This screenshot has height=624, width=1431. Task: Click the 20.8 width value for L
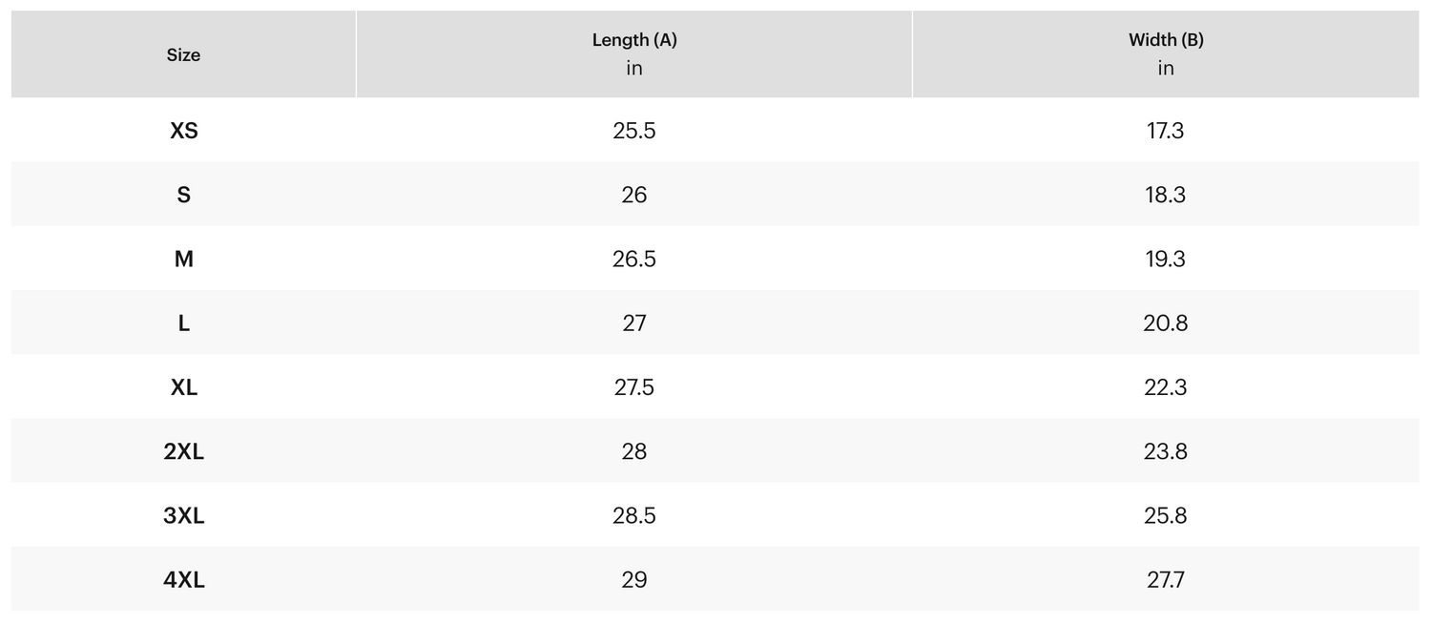pyautogui.click(x=1166, y=323)
